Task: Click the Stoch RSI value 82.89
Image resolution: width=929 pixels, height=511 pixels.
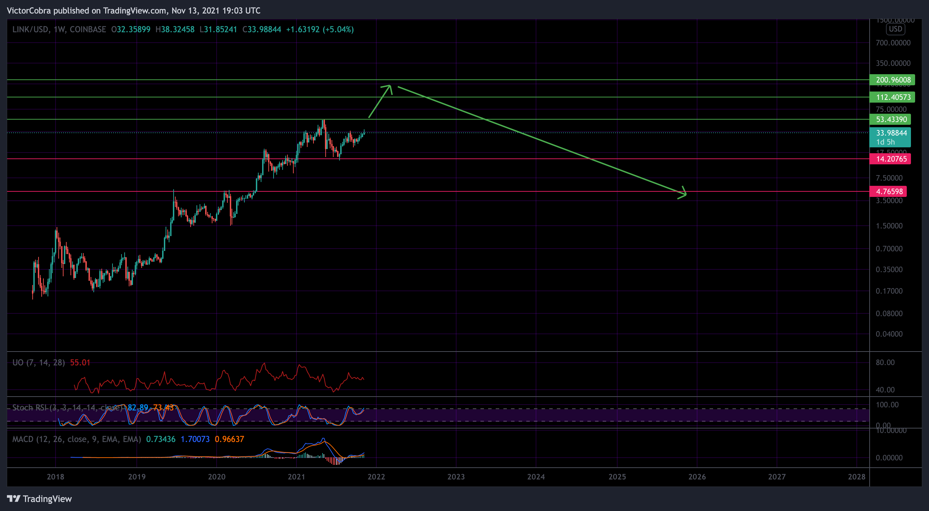Action: point(138,408)
